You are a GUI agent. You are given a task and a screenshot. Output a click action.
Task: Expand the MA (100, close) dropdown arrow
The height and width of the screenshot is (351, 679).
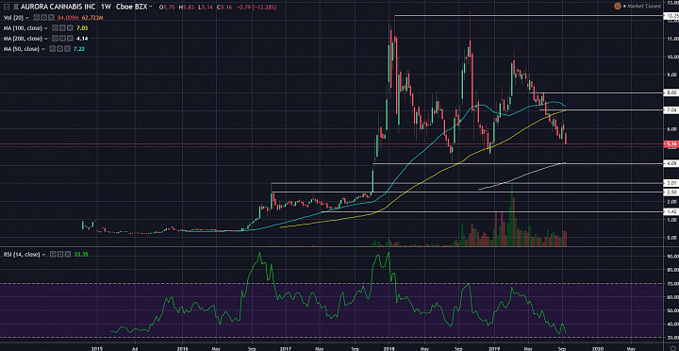point(46,28)
